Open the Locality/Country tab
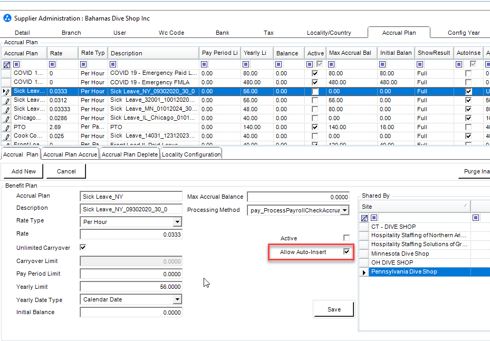This screenshot has height=341, width=490. (329, 33)
